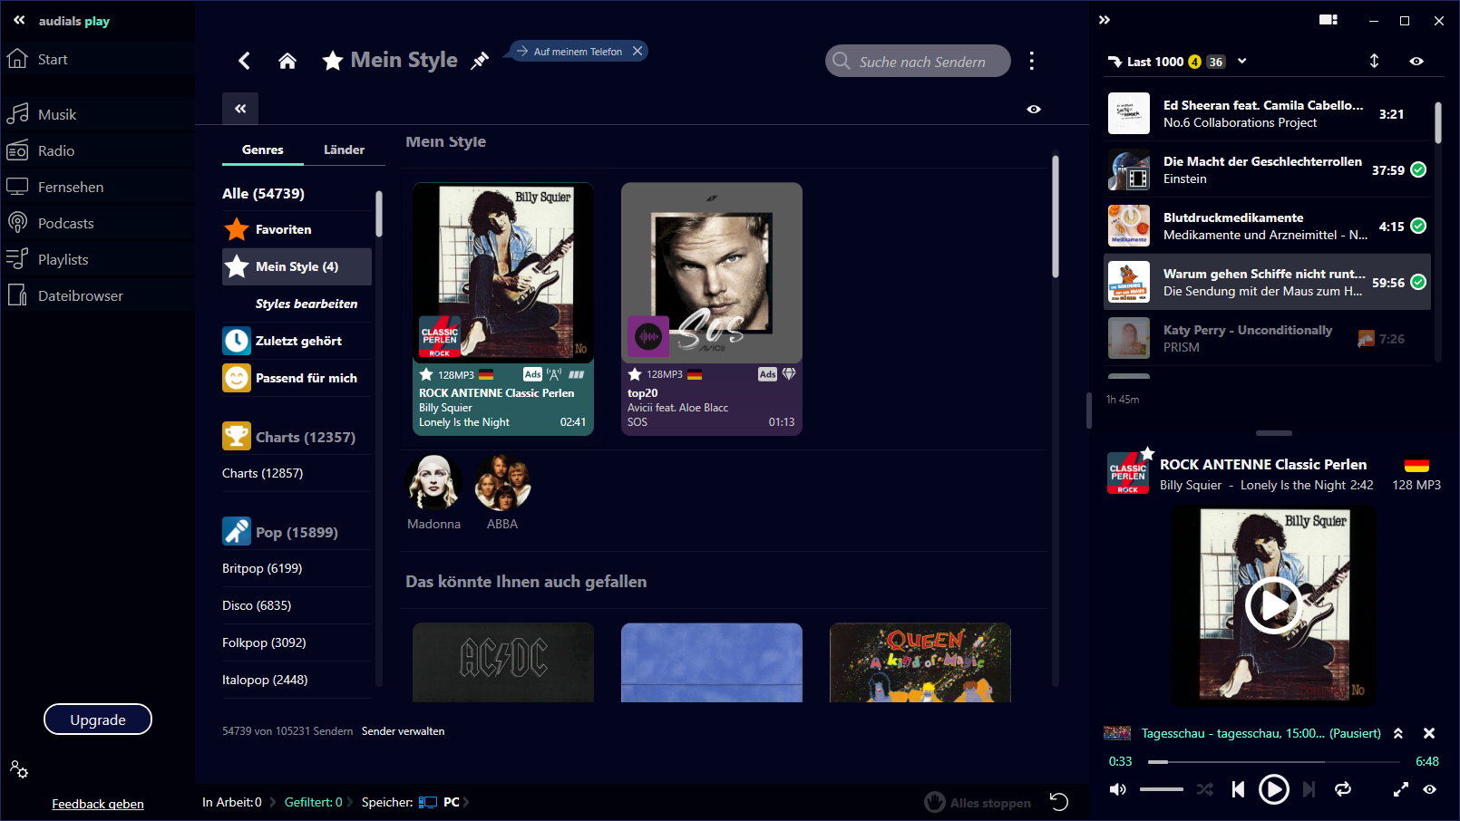Select the Ed Sheeran feat. Camila Cabello track
This screenshot has width=1460, height=821.
pos(1268,114)
